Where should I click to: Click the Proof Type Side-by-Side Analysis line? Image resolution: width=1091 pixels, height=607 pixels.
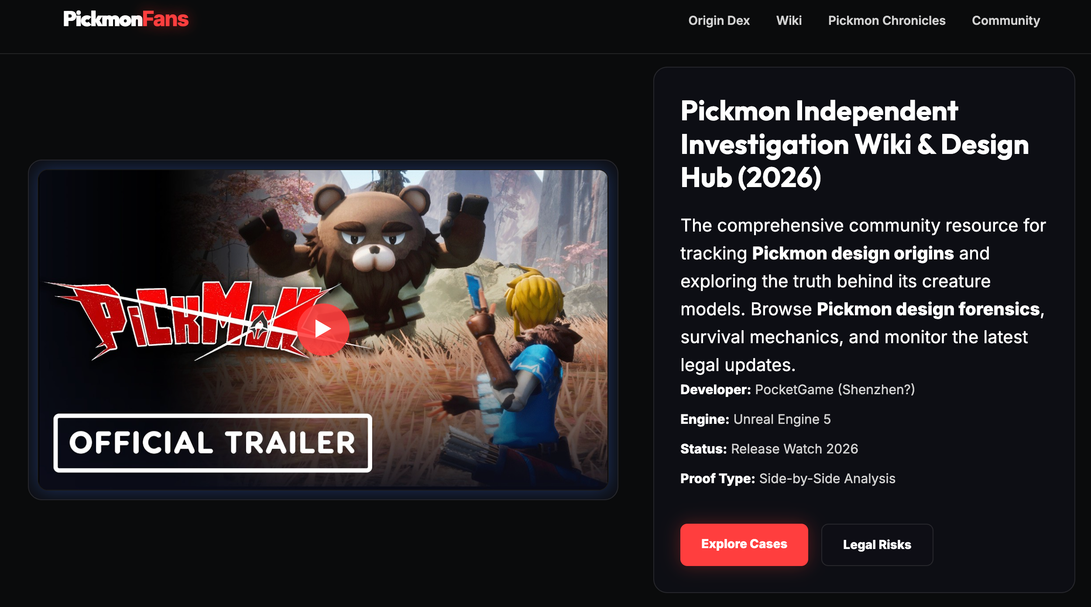point(788,478)
